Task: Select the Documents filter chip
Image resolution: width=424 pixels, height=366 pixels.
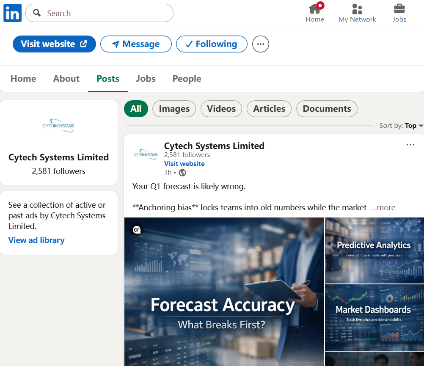Action: 327,109
